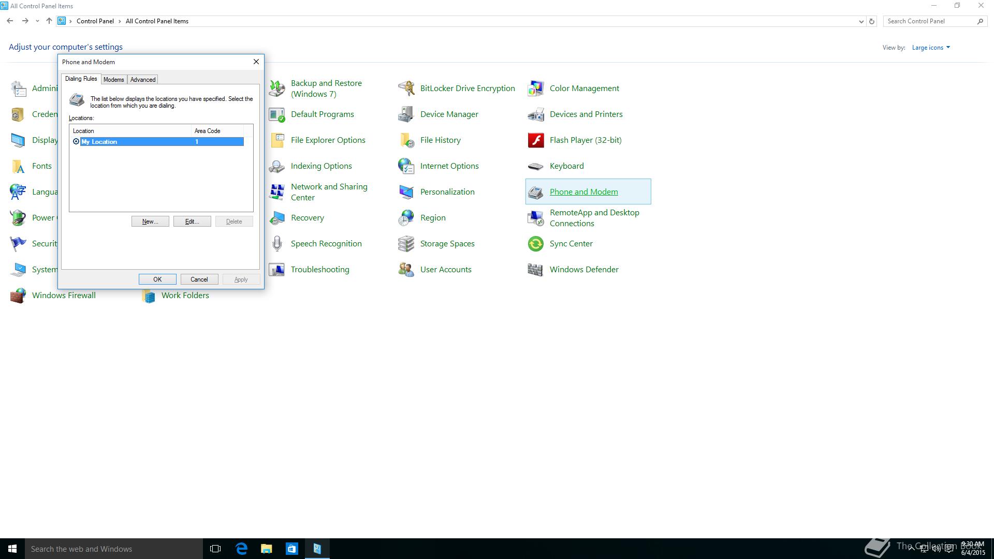Click the Troubleshooting icon
The width and height of the screenshot is (994, 559).
[x=277, y=270]
